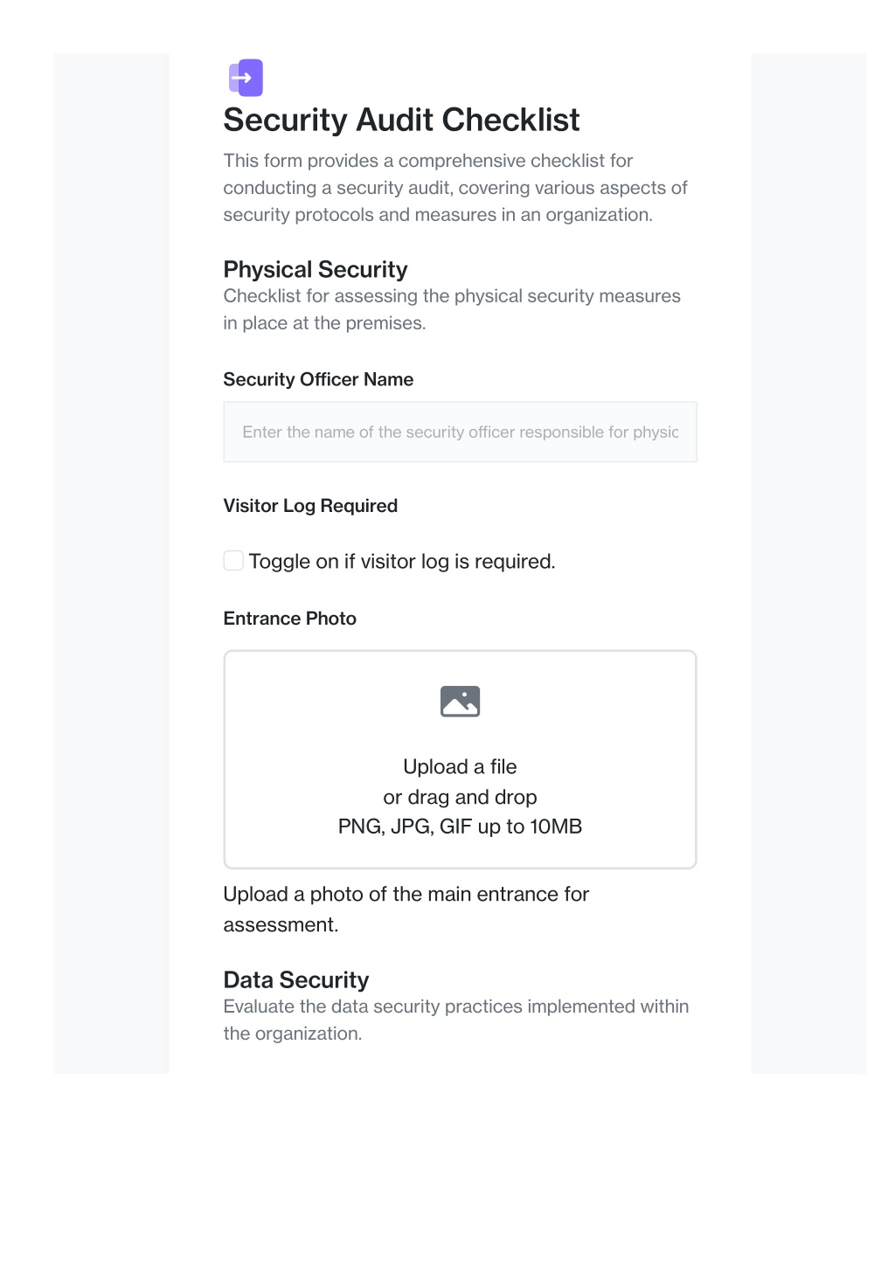
Task: Click the Visitor Log Required label
Action: [x=310, y=506]
